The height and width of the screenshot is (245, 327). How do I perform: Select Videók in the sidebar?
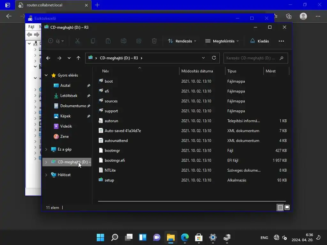67,126
